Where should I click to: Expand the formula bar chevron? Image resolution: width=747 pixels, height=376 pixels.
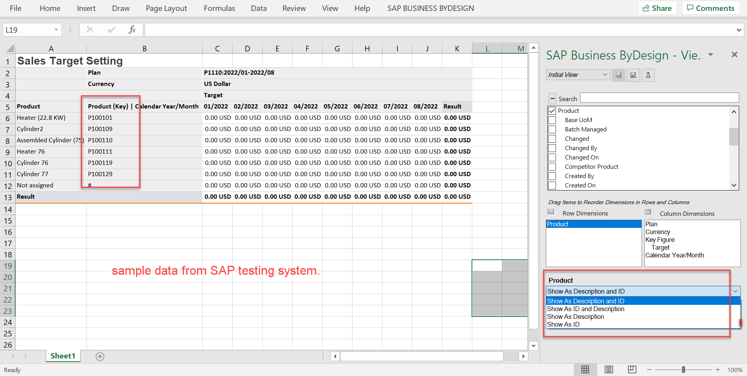[738, 30]
